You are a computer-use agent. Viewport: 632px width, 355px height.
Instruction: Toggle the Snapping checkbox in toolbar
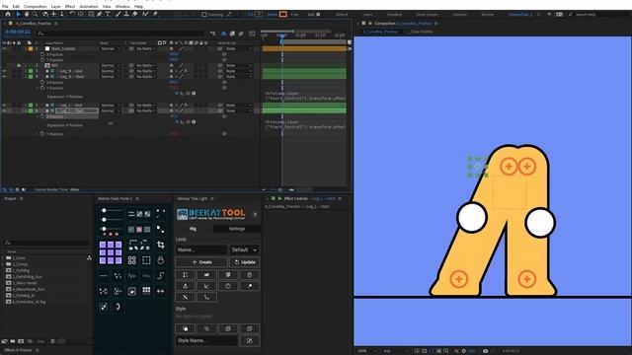204,15
